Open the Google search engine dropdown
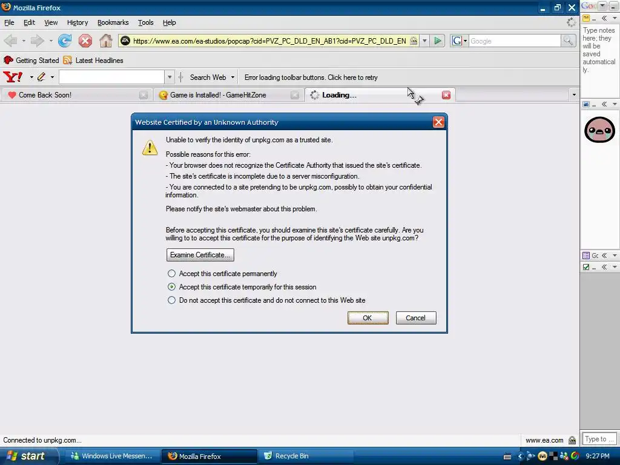This screenshot has width=620, height=465. [465, 41]
